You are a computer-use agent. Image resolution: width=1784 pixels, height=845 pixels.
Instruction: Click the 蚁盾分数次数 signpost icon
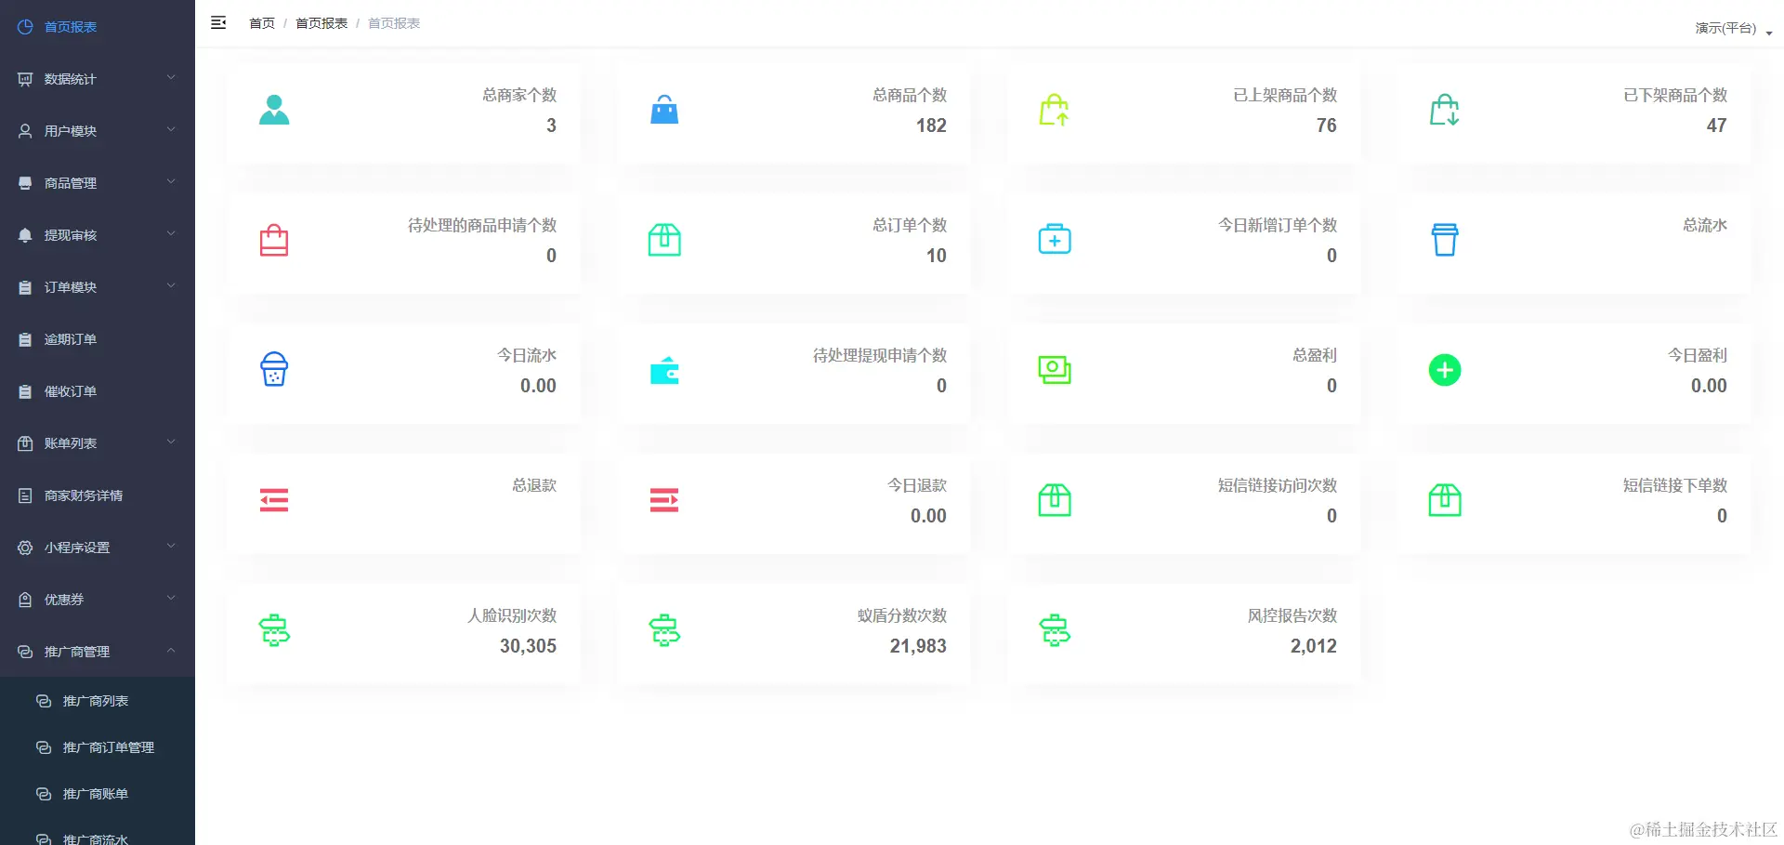[664, 630]
